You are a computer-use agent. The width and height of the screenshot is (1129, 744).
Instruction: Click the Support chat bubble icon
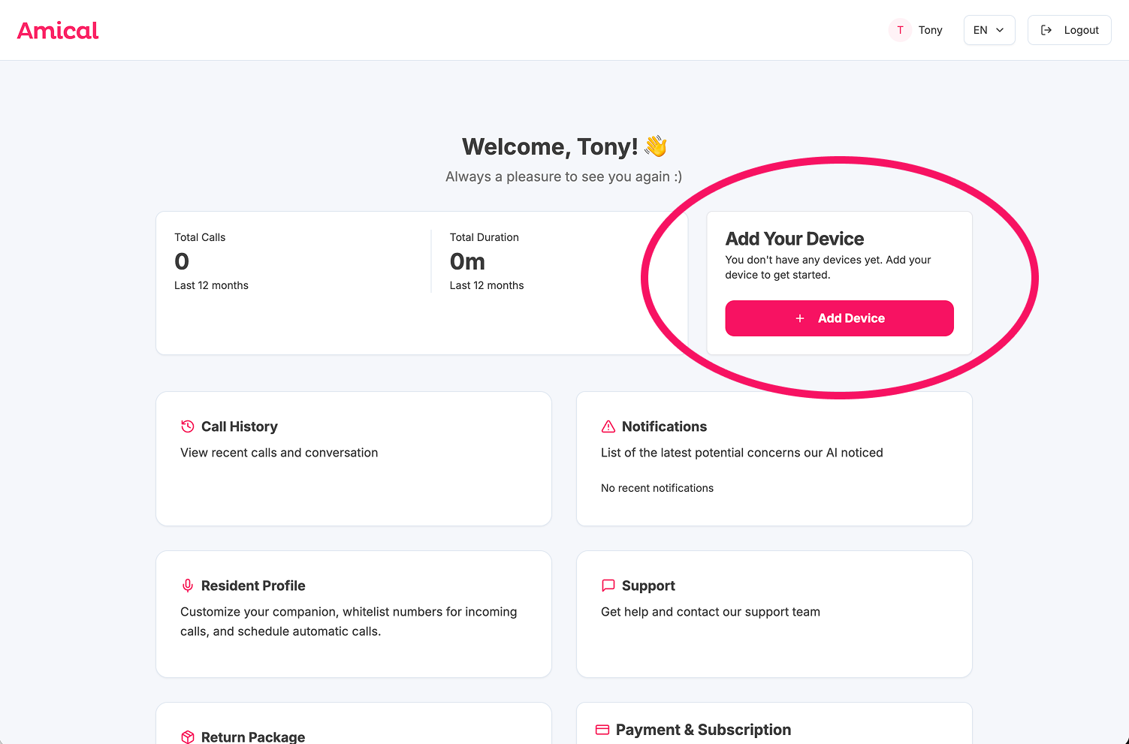[608, 586]
